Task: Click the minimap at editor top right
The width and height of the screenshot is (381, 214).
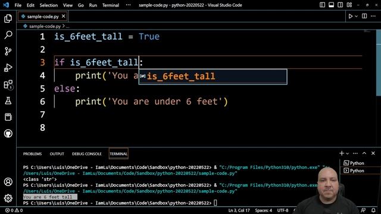Action: point(367,32)
